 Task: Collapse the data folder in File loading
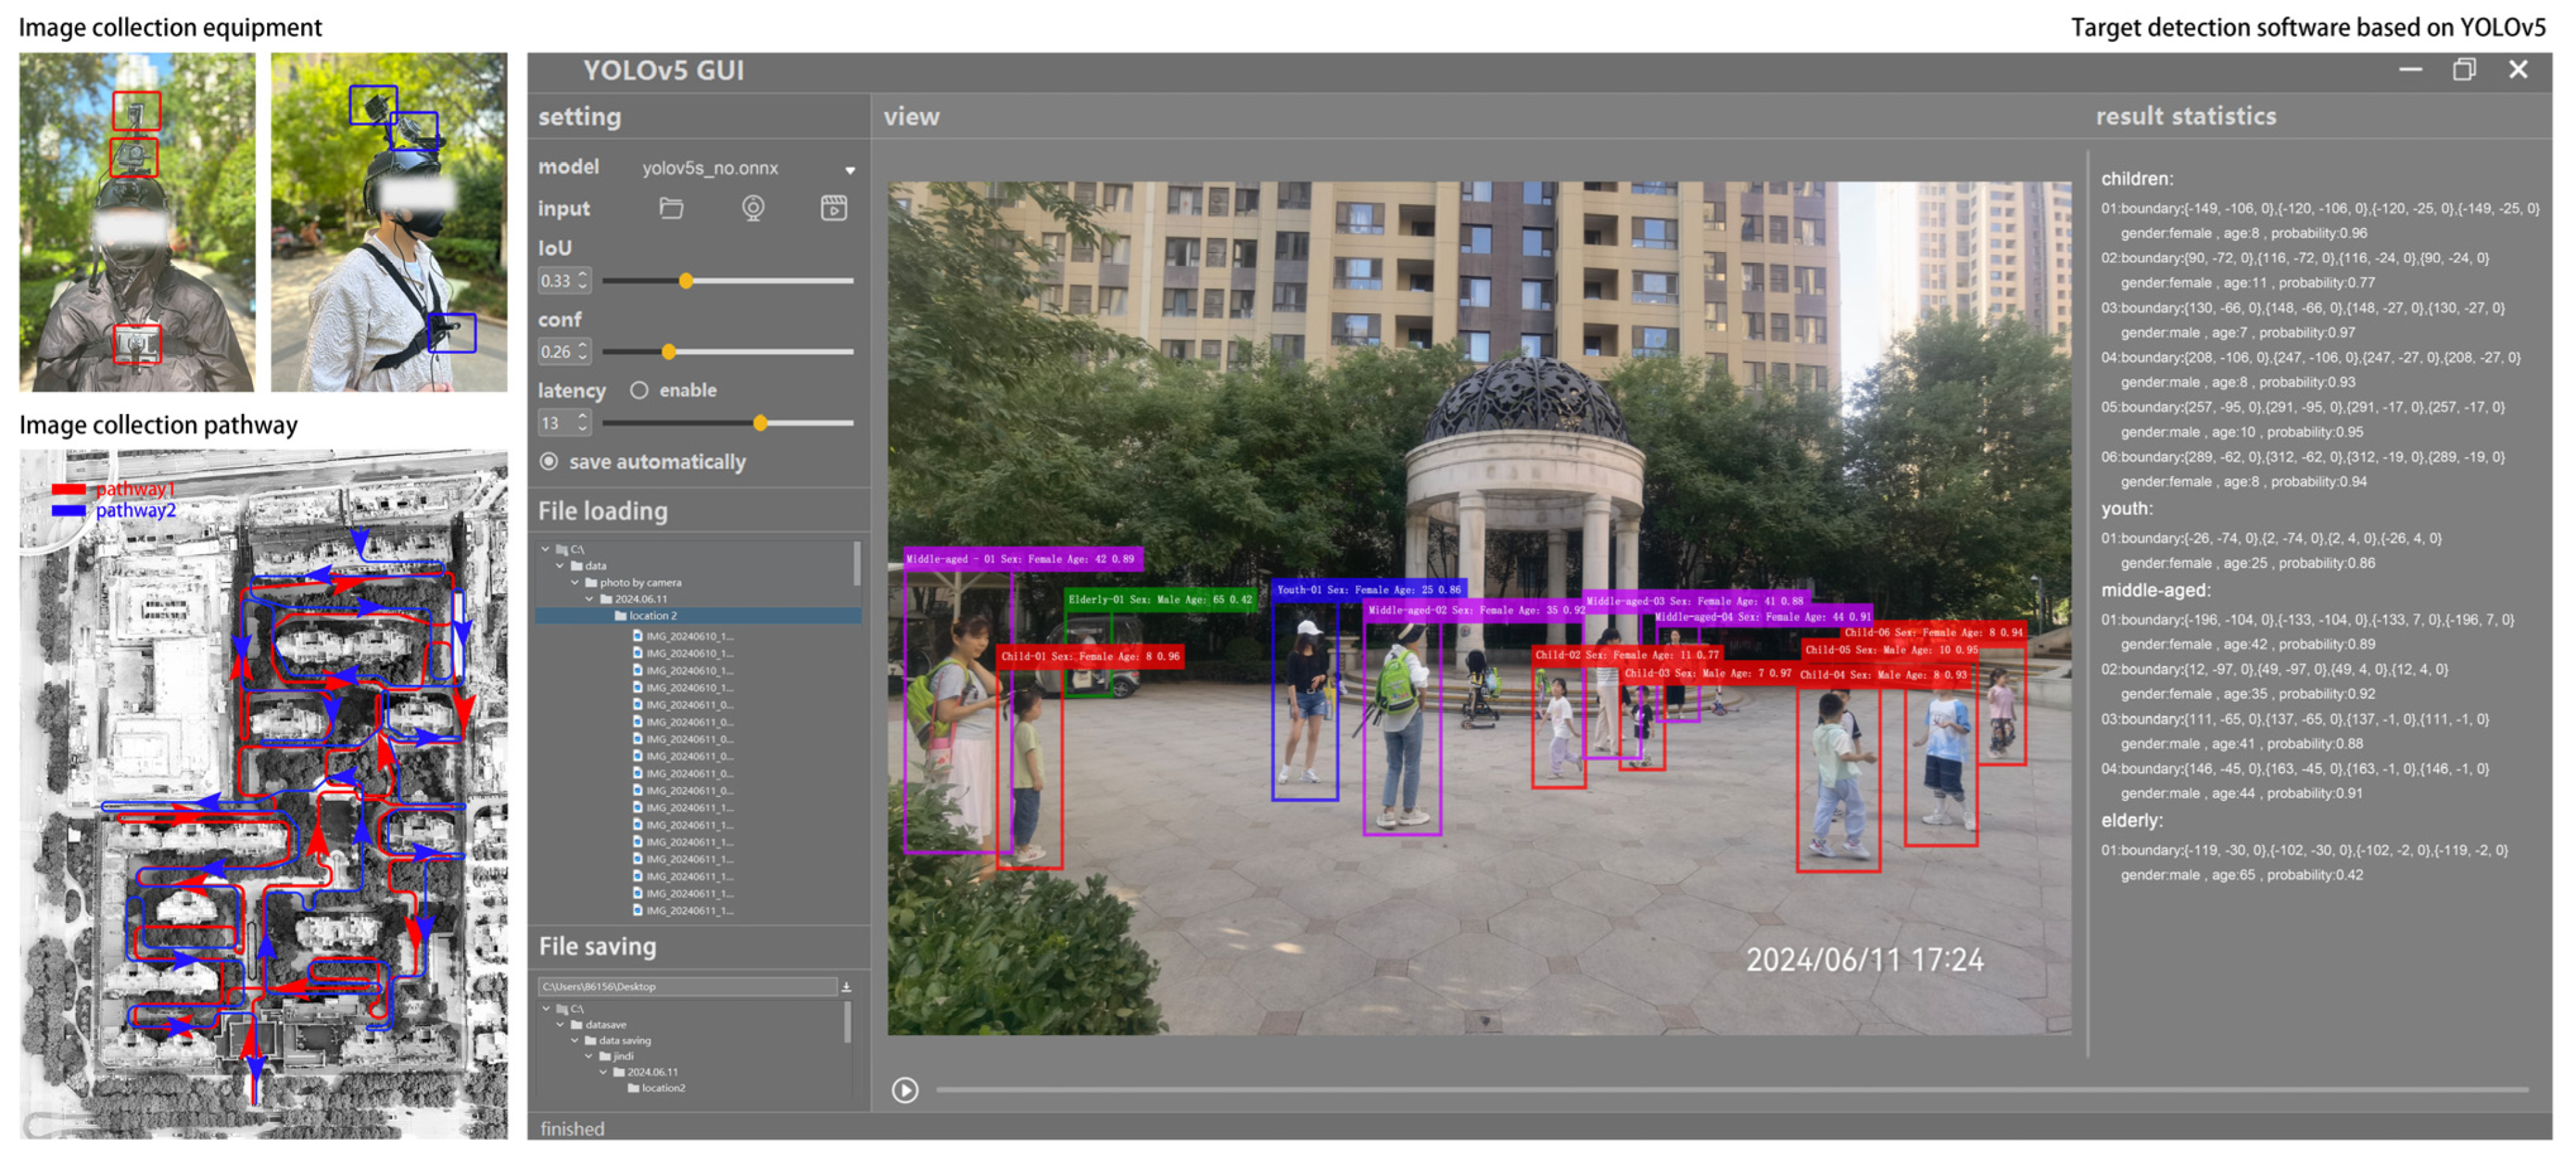[x=561, y=567]
